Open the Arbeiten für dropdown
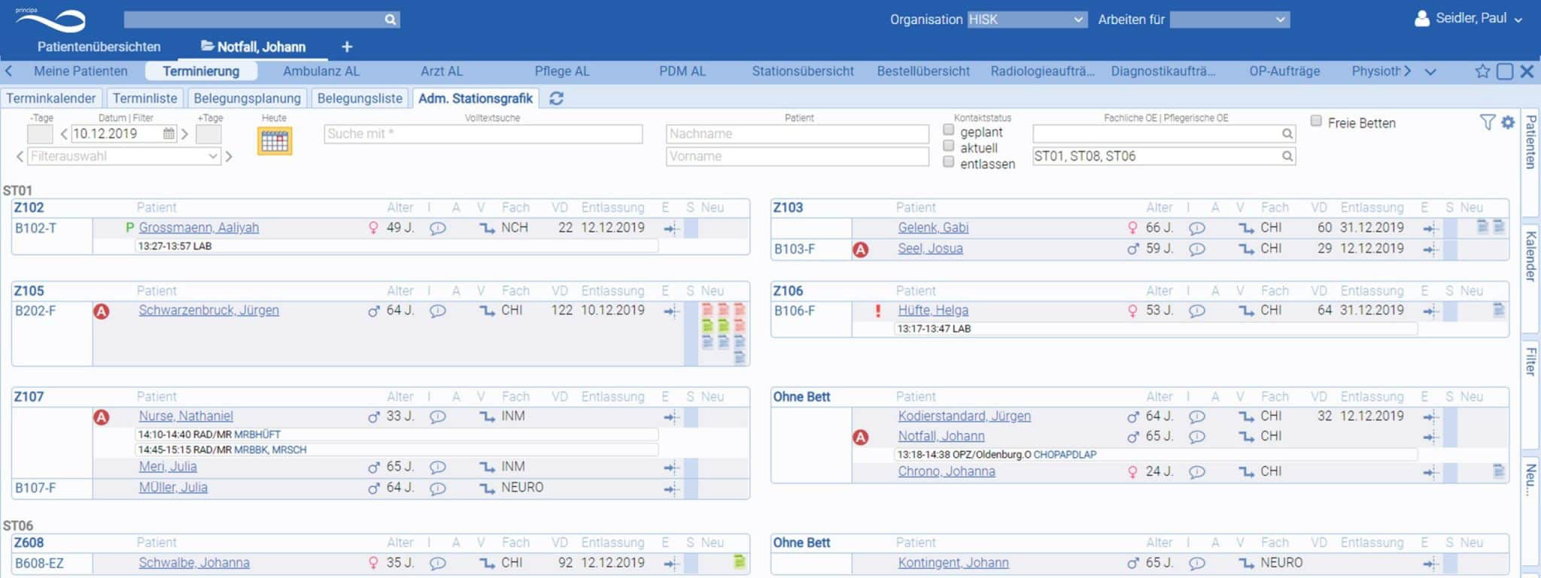1541x578 pixels. pos(1229,20)
